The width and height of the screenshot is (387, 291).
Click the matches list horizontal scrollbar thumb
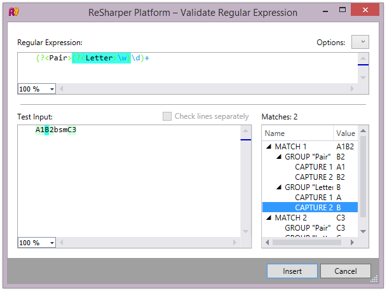tap(307, 242)
